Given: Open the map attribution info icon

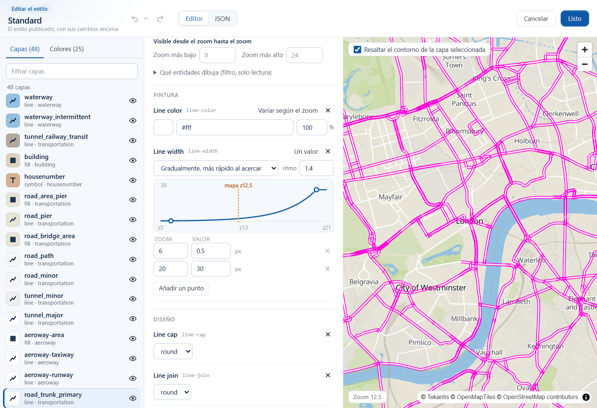Looking at the screenshot, I should click(586, 397).
